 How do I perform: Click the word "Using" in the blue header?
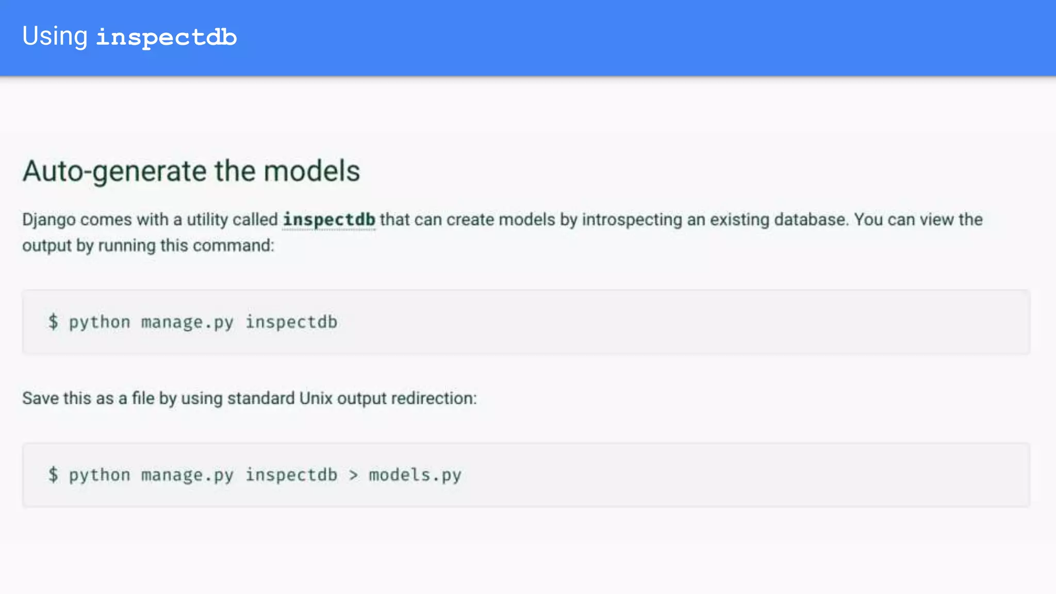[x=55, y=37]
